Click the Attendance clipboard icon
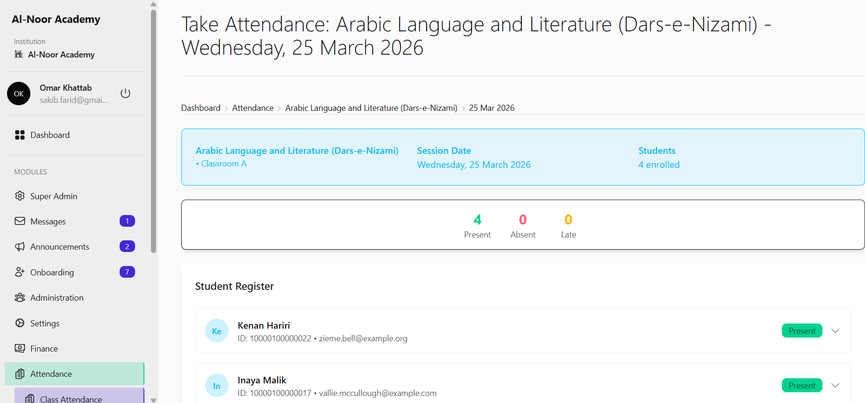 (20, 374)
